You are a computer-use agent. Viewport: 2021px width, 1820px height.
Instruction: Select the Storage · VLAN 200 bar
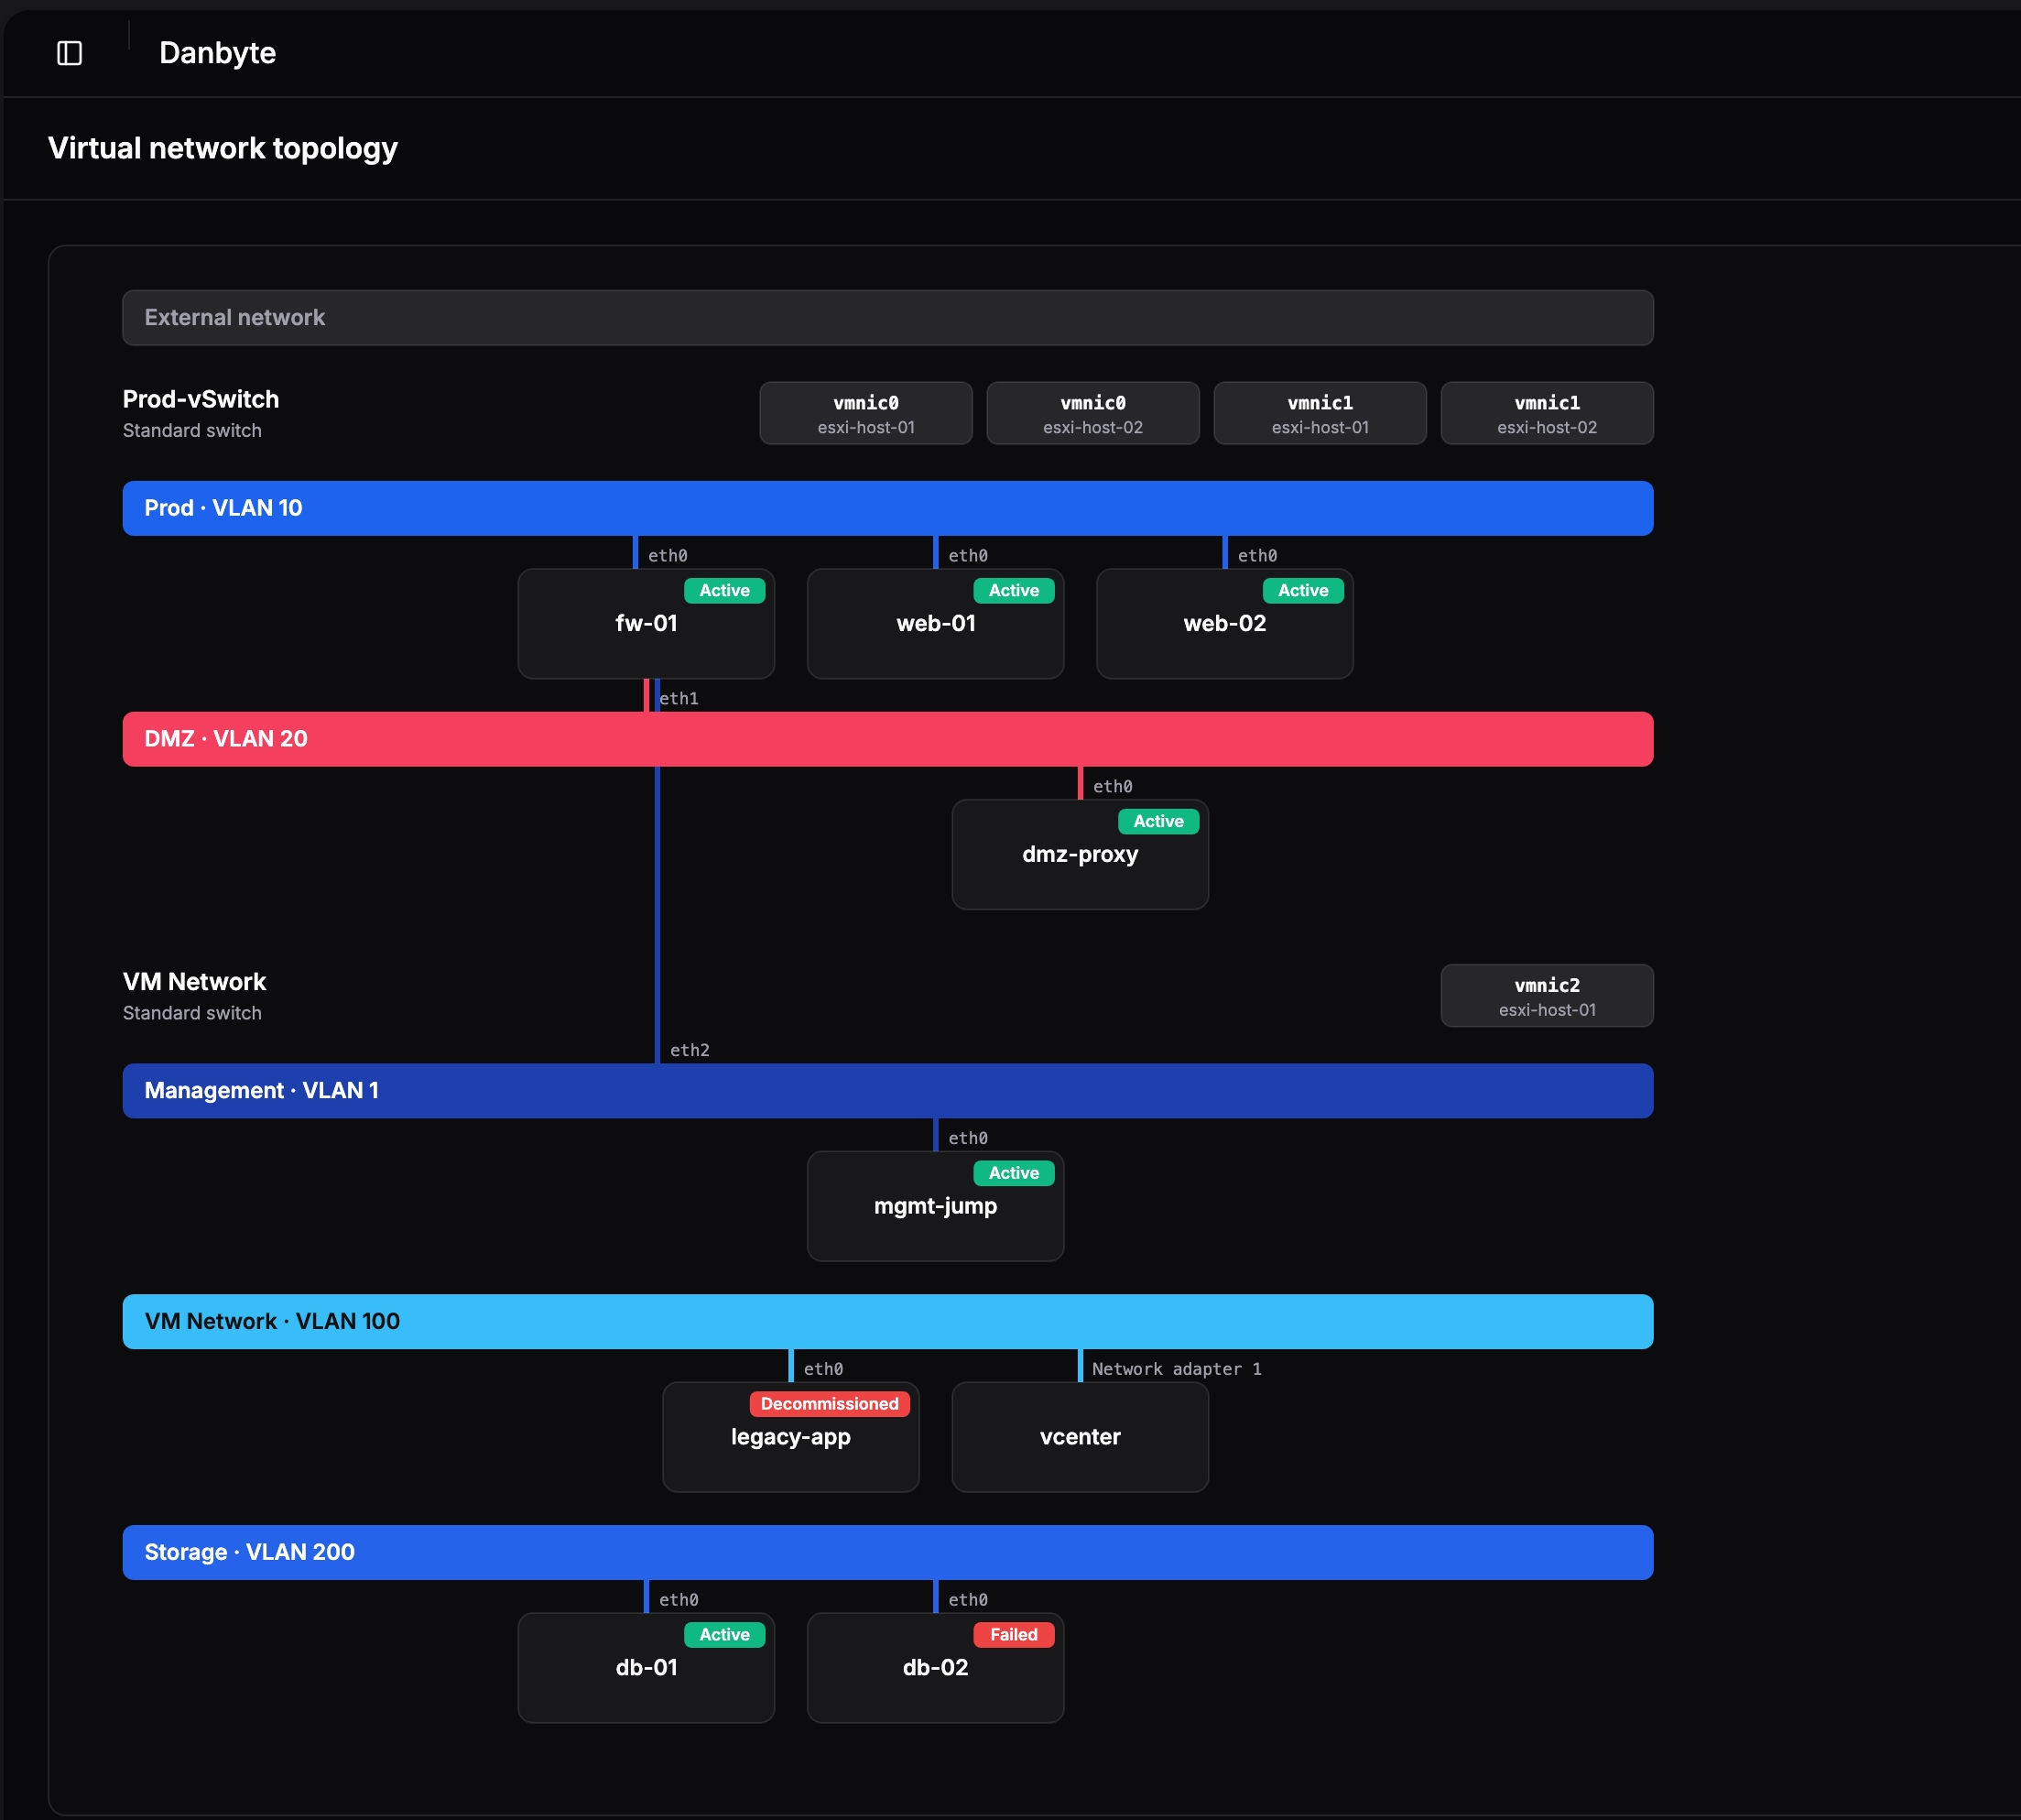(887, 1553)
